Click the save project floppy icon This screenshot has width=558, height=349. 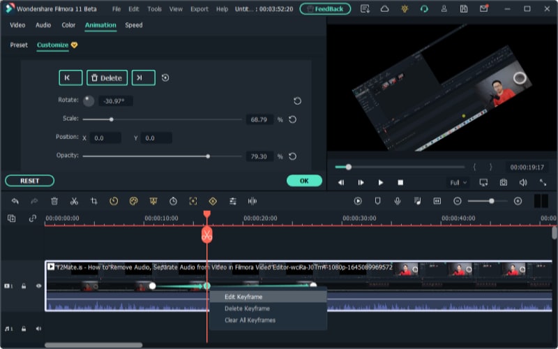(464, 9)
